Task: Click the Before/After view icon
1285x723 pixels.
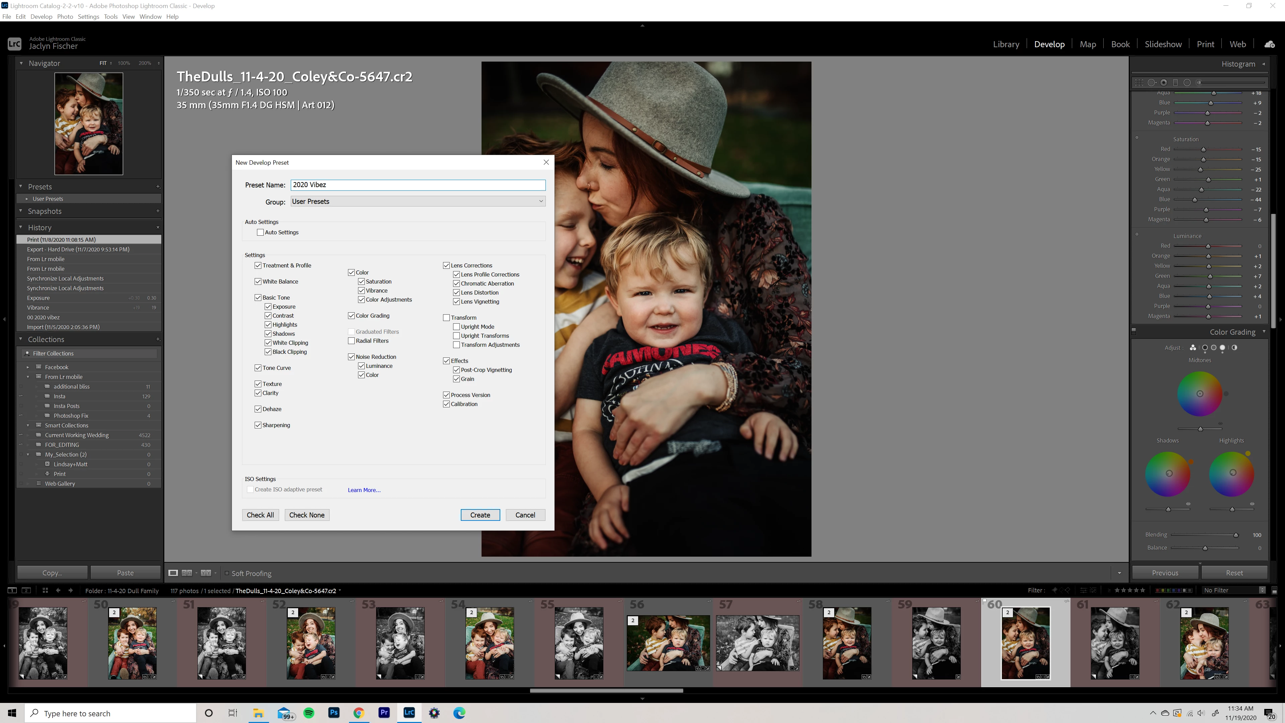Action: tap(187, 573)
